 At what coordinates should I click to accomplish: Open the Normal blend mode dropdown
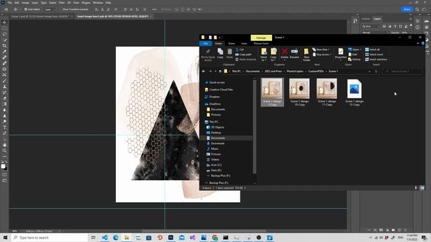point(374,33)
